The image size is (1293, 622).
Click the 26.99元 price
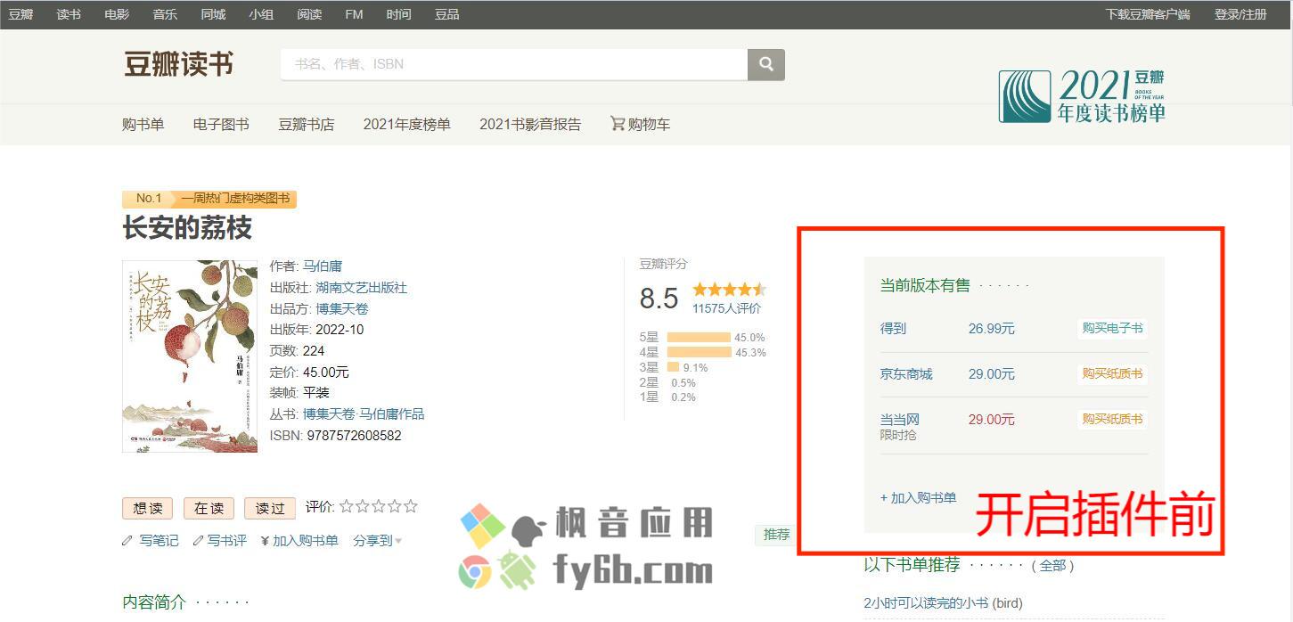point(992,329)
